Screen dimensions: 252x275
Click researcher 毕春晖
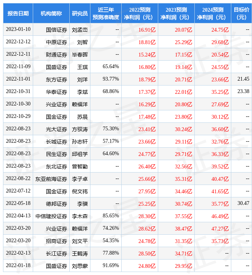[x=80, y=55]
